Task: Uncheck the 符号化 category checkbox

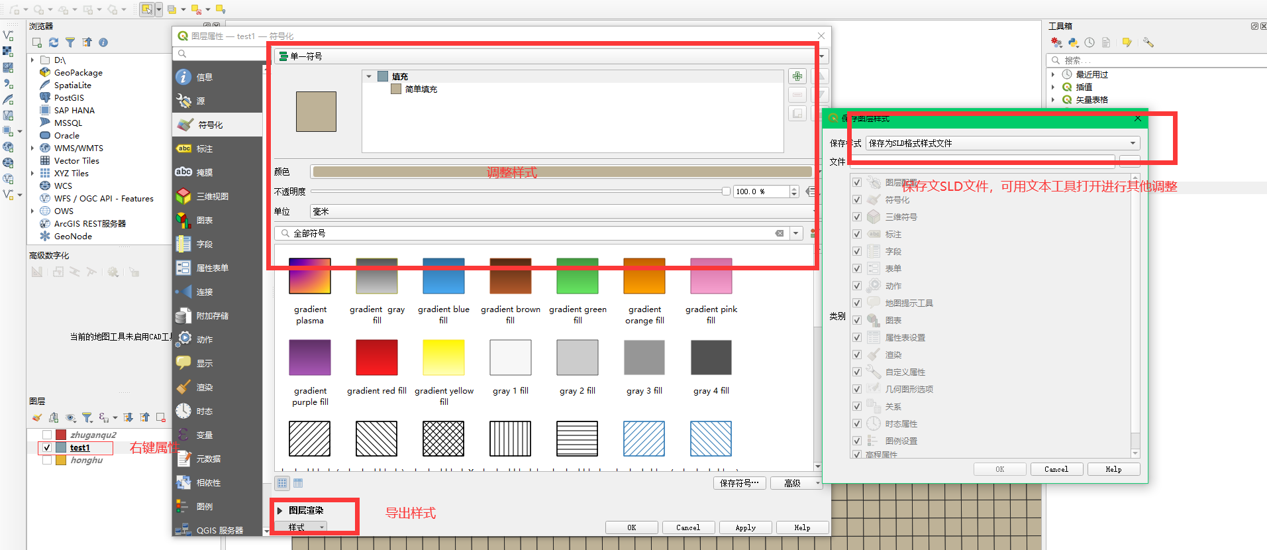Action: (x=857, y=199)
